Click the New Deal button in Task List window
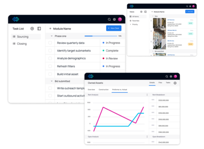The height and width of the screenshot is (149, 204). point(114,28)
